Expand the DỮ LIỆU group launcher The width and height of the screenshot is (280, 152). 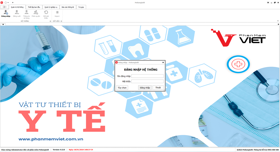61,21
